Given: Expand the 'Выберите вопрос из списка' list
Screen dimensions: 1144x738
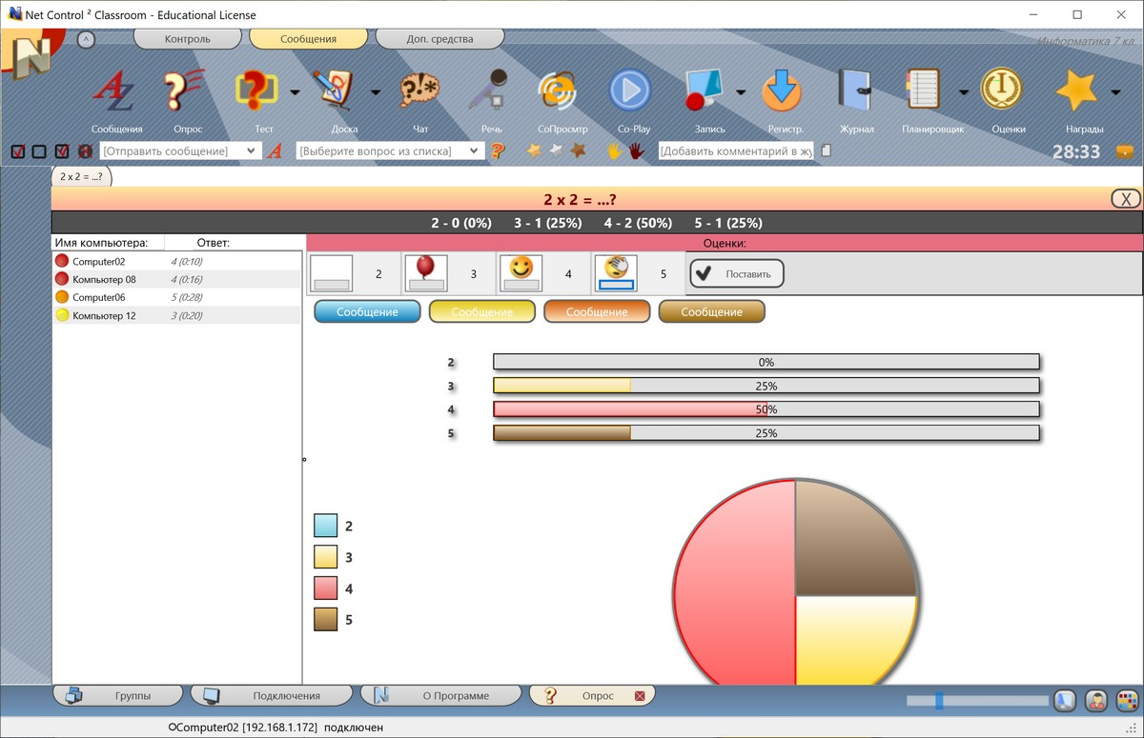Looking at the screenshot, I should (x=476, y=151).
